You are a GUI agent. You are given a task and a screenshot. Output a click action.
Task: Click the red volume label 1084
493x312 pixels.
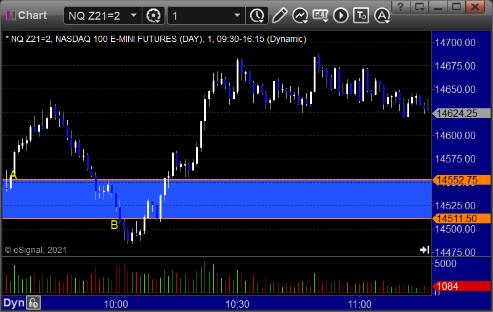461,286
